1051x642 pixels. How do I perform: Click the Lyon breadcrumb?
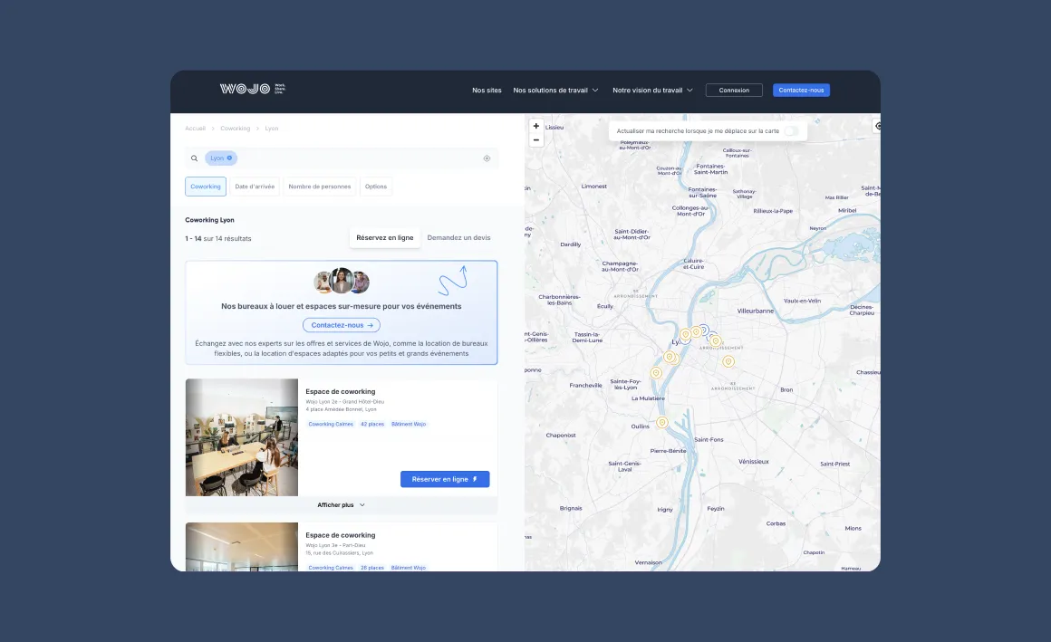point(272,129)
